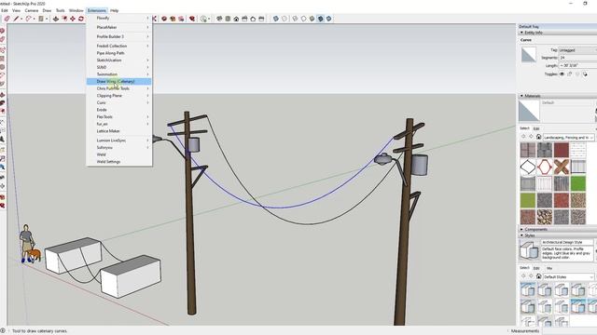Switch to Mix tab in Styles panel
This screenshot has height=335, width=597.
pos(549,268)
